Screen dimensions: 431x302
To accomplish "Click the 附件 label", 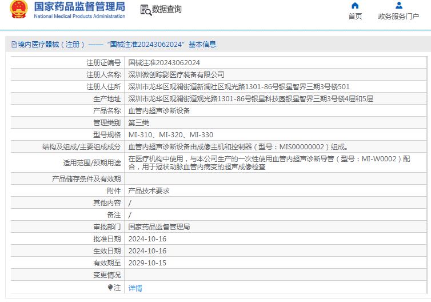I will tap(114, 191).
